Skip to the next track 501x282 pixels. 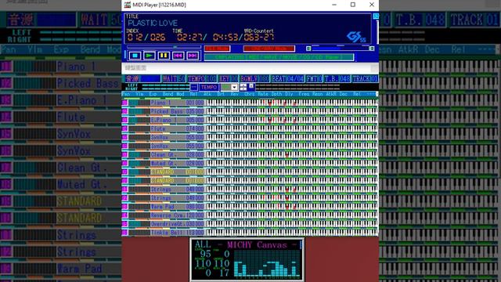[193, 56]
